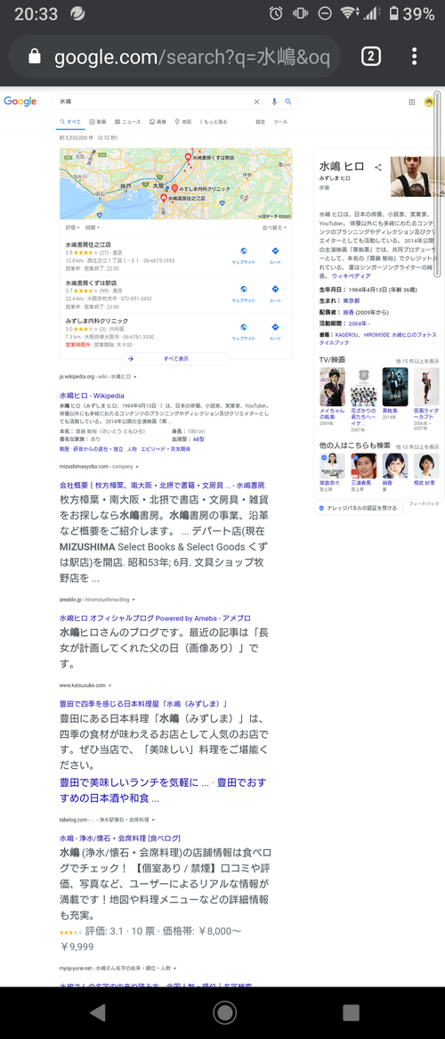The height and width of the screenshot is (1039, 445).
Task: Switch to the 地図 tab
Action: pos(183,122)
